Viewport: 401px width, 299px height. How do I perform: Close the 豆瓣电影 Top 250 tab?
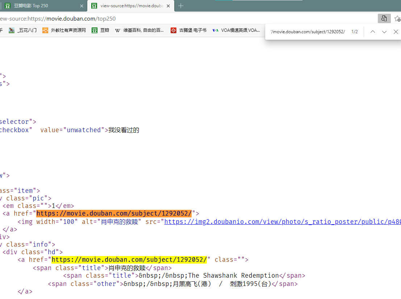[x=82, y=6]
